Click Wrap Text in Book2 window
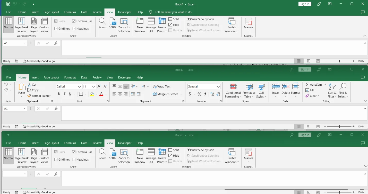 click(x=162, y=86)
